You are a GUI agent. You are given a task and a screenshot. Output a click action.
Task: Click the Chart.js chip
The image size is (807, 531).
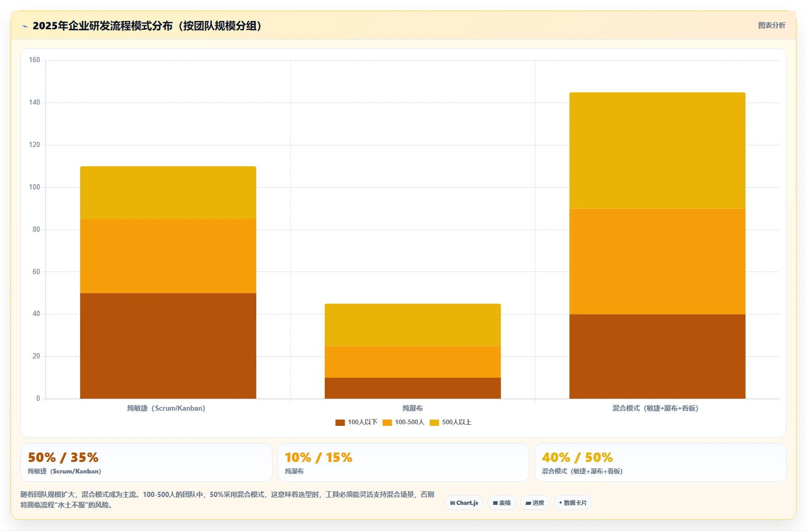tap(464, 503)
